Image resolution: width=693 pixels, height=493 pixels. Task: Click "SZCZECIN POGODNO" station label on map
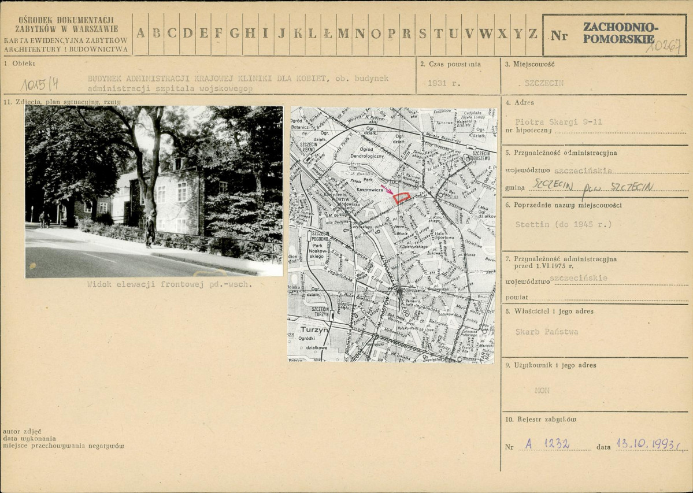click(x=321, y=235)
